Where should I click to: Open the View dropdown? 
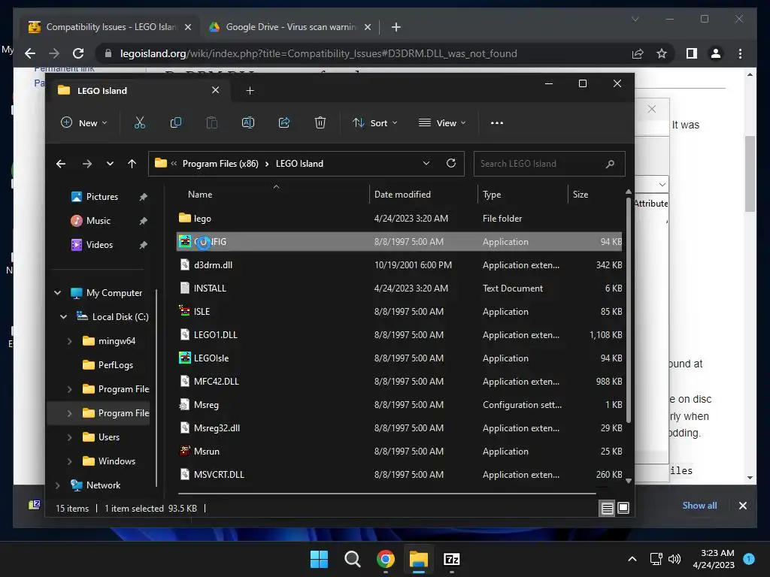(x=442, y=122)
